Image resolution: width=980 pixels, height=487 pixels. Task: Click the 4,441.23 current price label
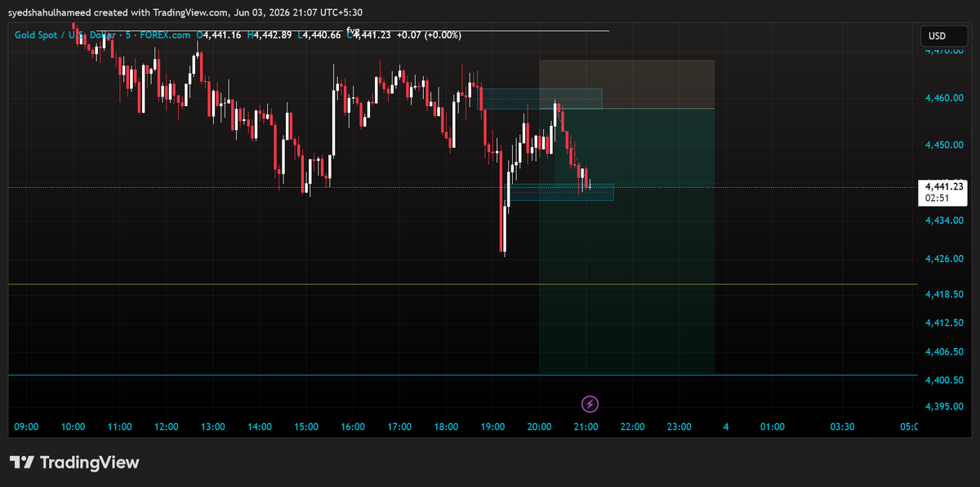(x=944, y=186)
